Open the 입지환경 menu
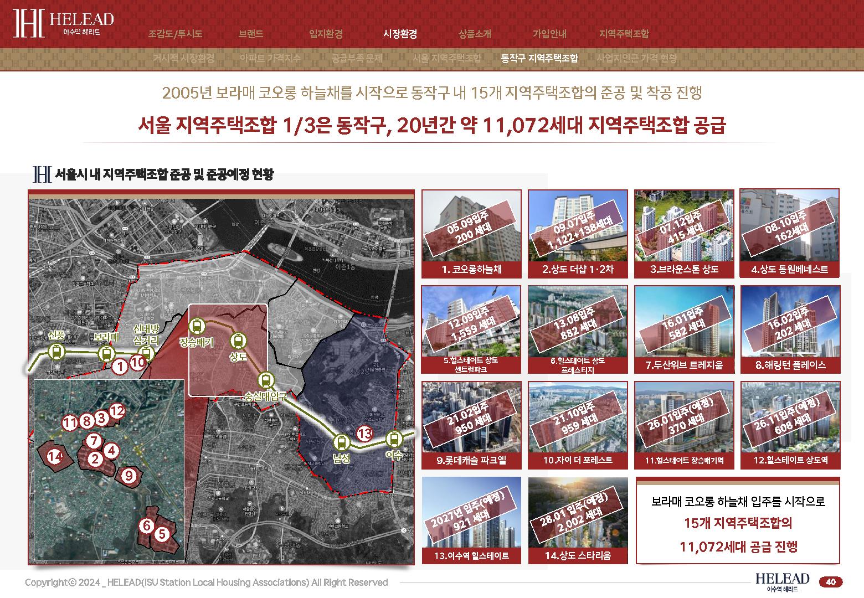Image resolution: width=864 pixels, height=598 pixels. point(326,34)
